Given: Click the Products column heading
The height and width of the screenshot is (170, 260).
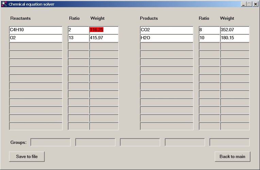Looking at the screenshot, I should point(149,18).
